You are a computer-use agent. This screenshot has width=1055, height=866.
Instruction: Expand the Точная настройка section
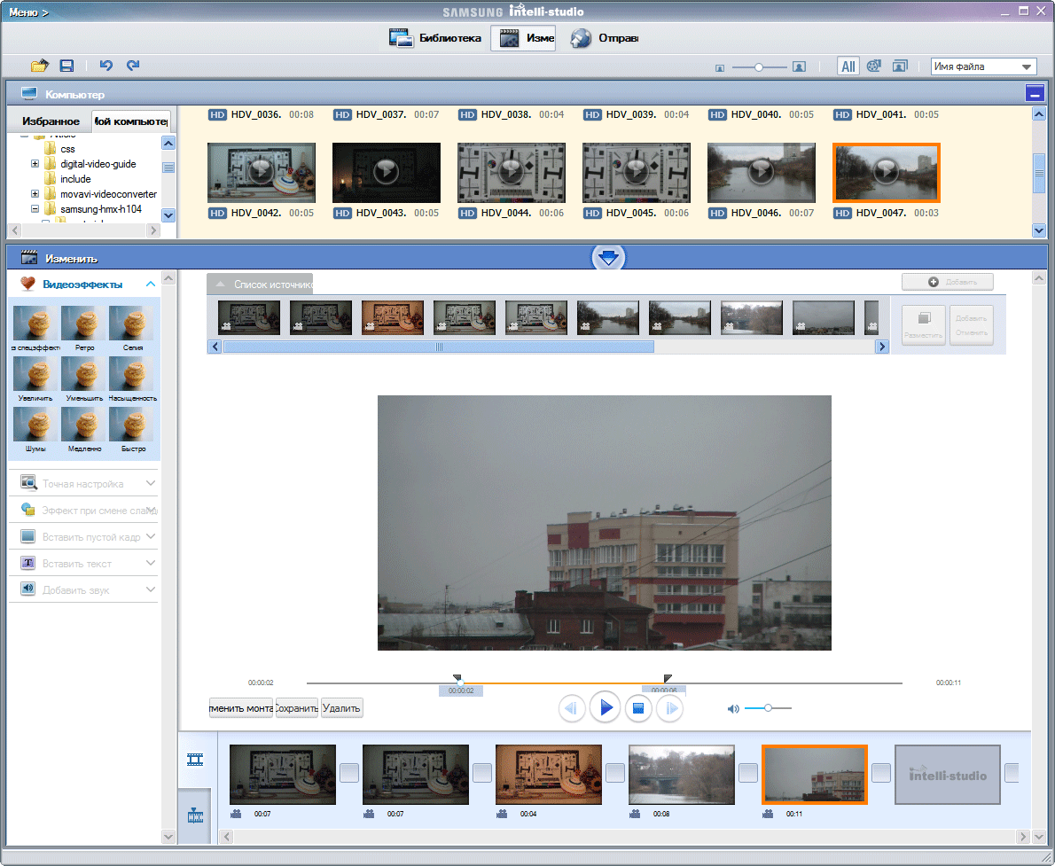84,484
